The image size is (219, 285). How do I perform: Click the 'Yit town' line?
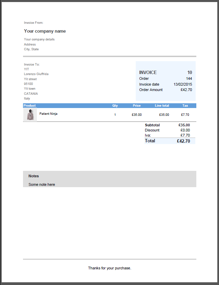pyautogui.click(x=29, y=89)
